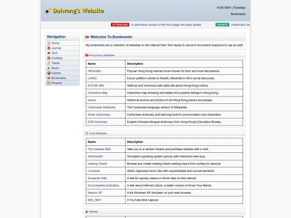Click the Cool Websites section icon
Viewport: 291px width, 218px height.
pos(87,133)
